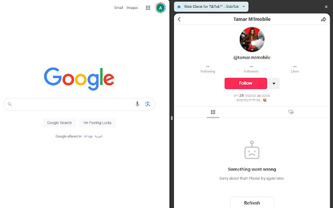Open the Gmail link

pyautogui.click(x=118, y=7)
